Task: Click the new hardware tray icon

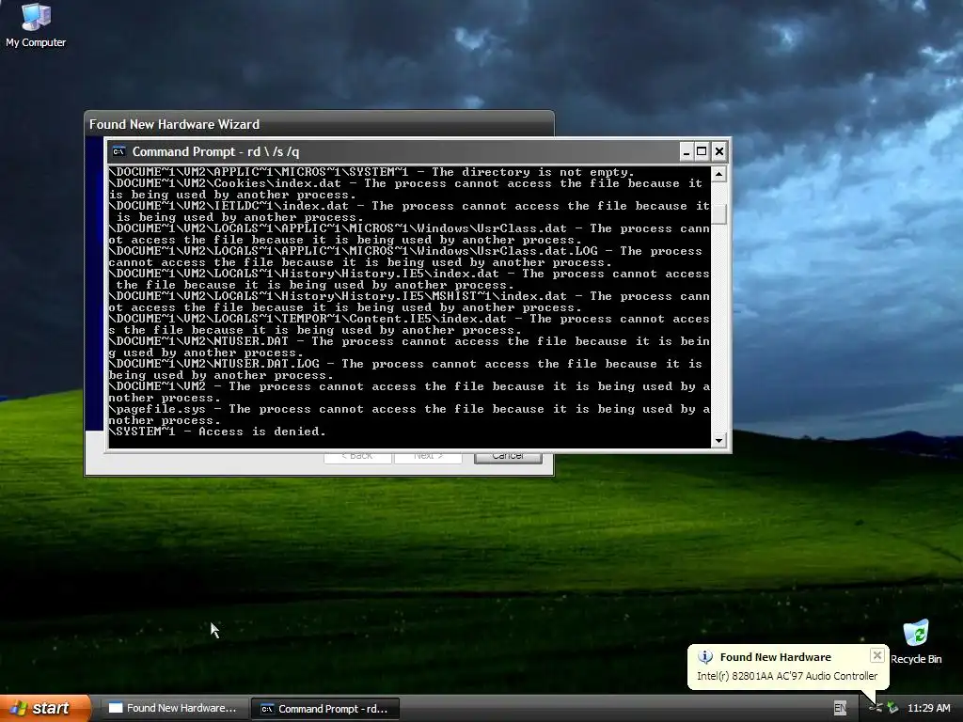Action: point(876,708)
